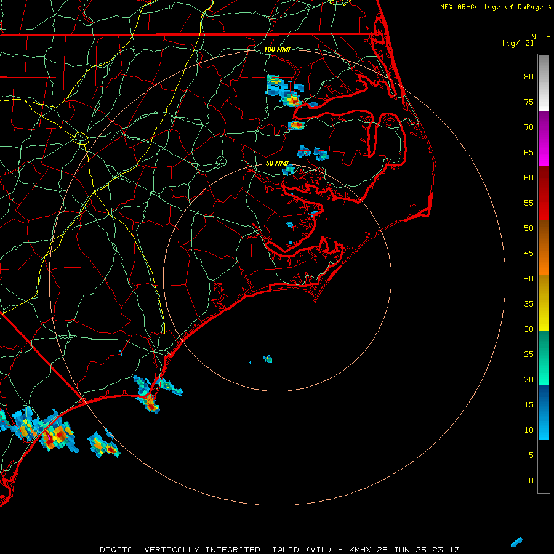Click the 50 NMI range ring label
Image resolution: width=554 pixels, height=554 pixels.
(x=278, y=163)
